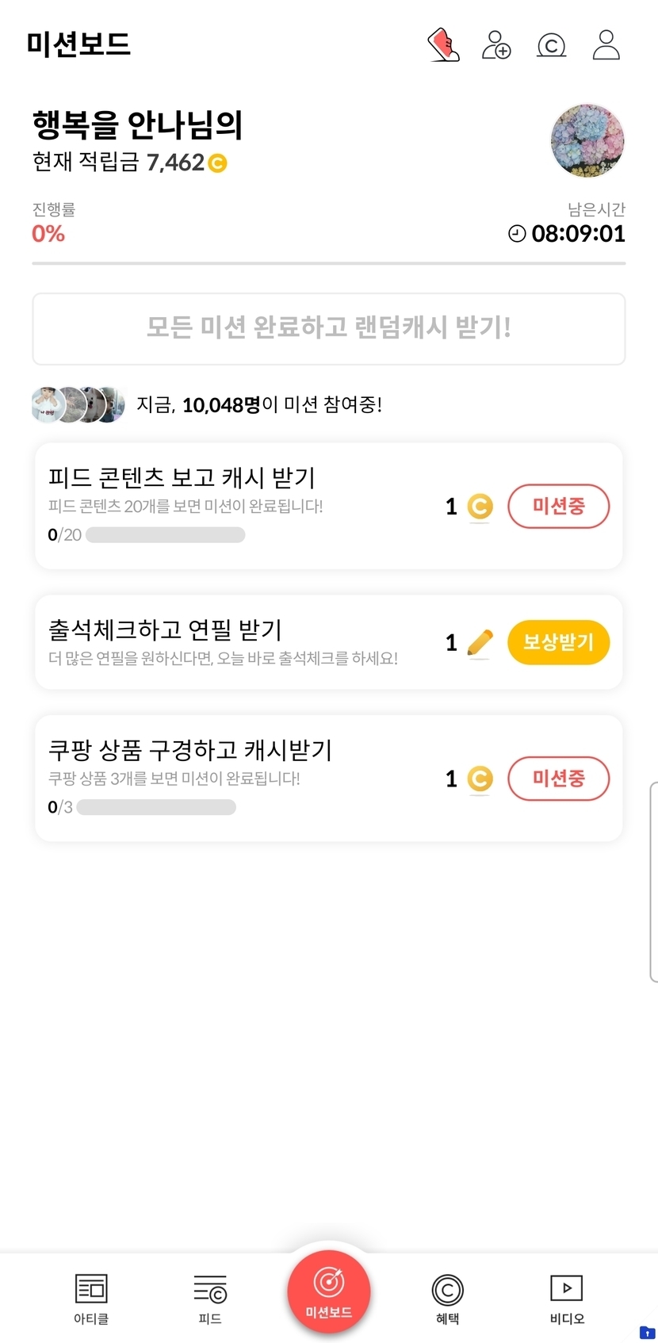
Task: Tap 미션중 on Coupang product mission
Action: (559, 779)
